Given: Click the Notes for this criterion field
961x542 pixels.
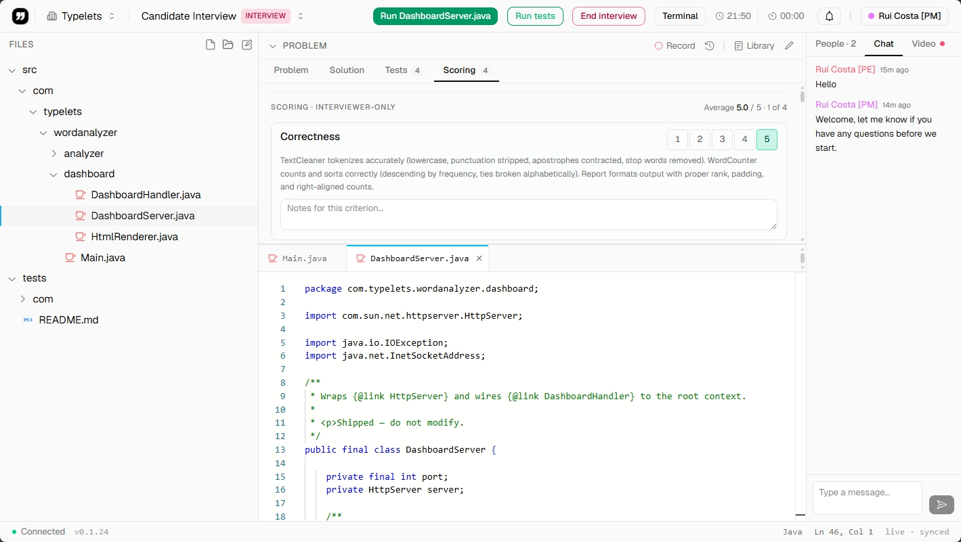Looking at the screenshot, I should click(529, 214).
